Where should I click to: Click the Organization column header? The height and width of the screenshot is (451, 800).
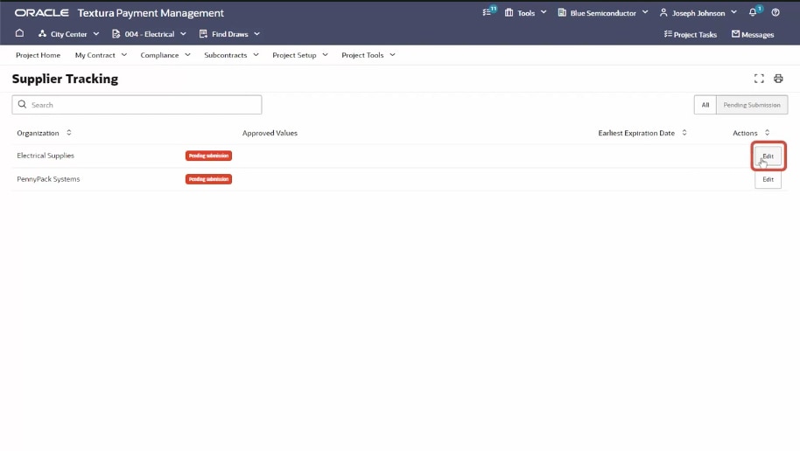point(38,133)
